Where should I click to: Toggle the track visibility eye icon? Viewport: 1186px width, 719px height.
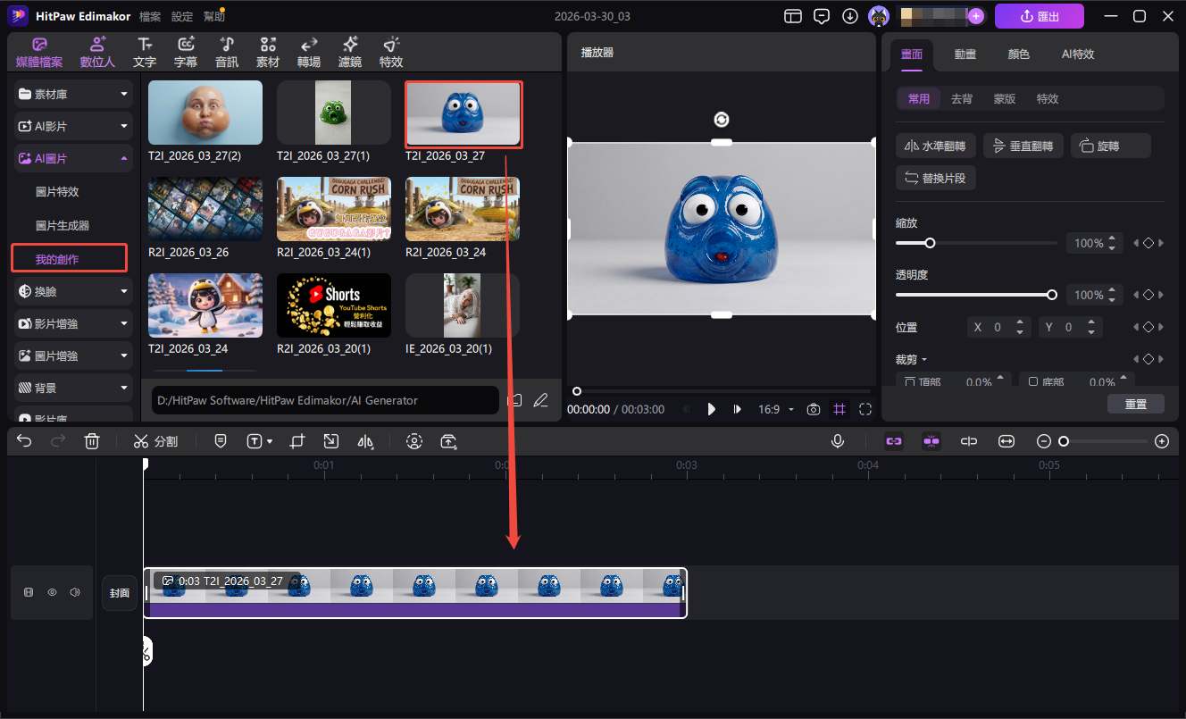(x=52, y=592)
